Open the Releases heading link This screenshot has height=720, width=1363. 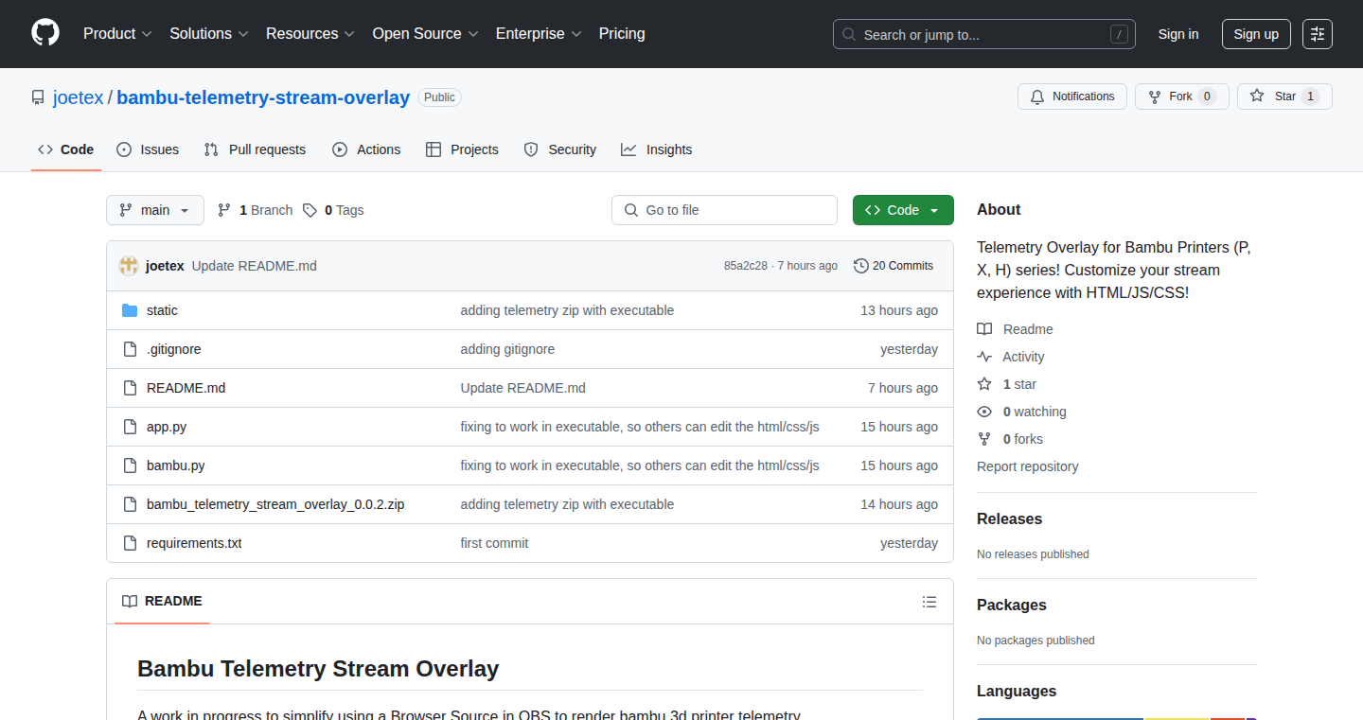point(1009,519)
